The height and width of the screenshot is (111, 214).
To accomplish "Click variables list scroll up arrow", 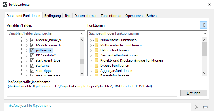I will [82, 40].
